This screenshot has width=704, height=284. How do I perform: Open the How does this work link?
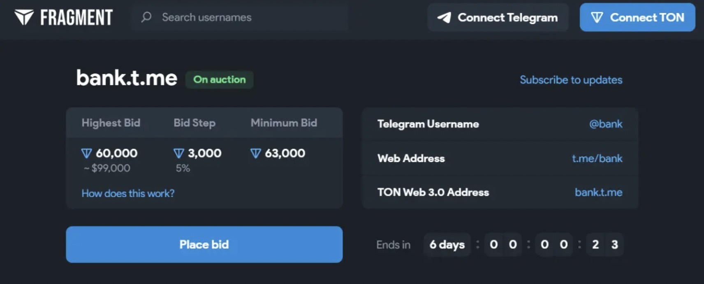click(x=128, y=193)
